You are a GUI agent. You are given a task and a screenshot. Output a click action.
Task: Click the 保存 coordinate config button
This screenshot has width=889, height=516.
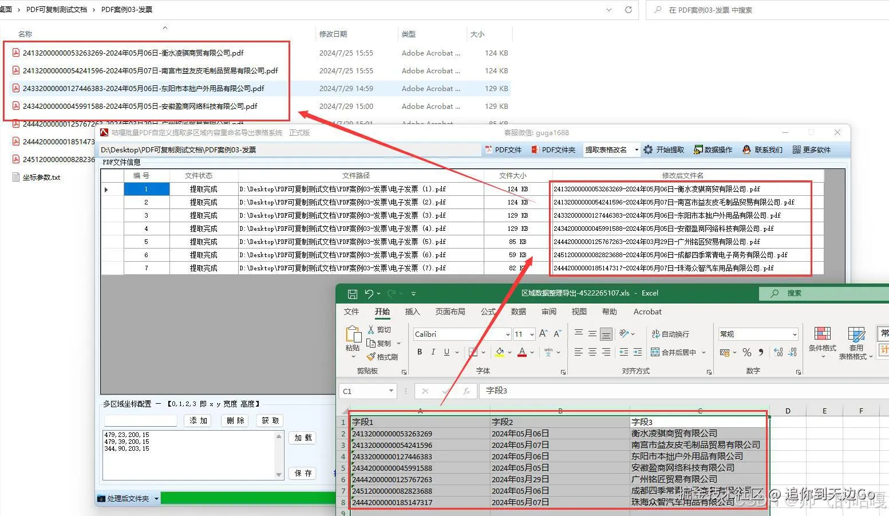[x=303, y=474]
